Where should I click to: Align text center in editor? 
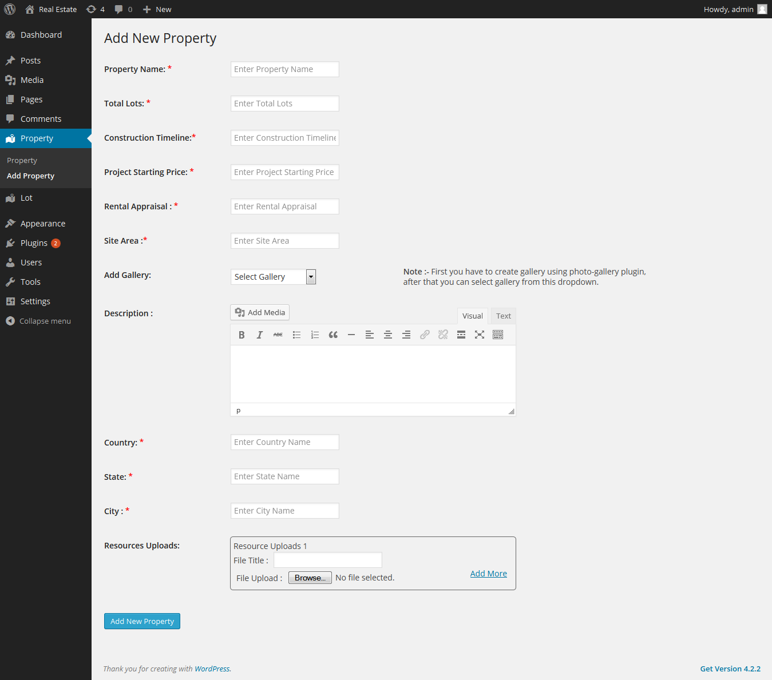tap(388, 335)
